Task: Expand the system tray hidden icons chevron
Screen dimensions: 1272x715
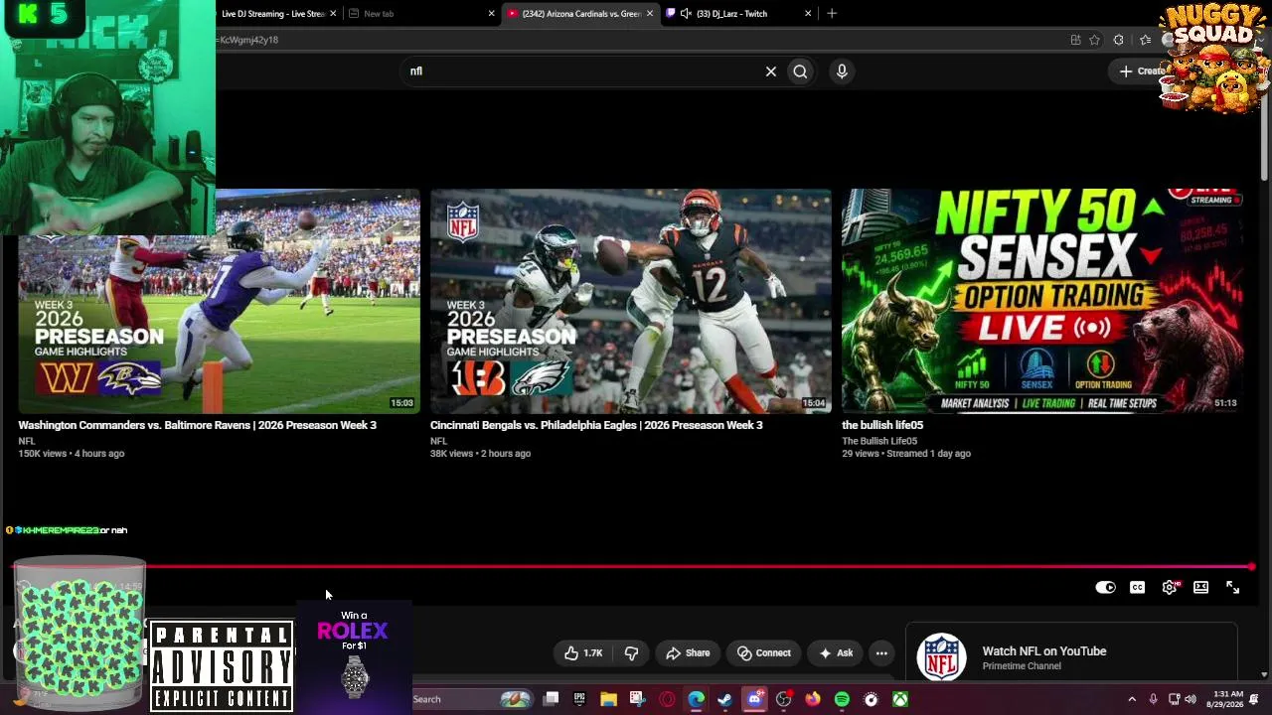Action: pyautogui.click(x=1132, y=699)
